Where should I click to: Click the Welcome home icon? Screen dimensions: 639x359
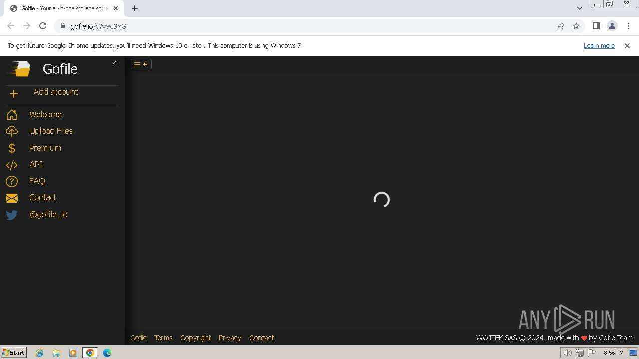pos(12,115)
